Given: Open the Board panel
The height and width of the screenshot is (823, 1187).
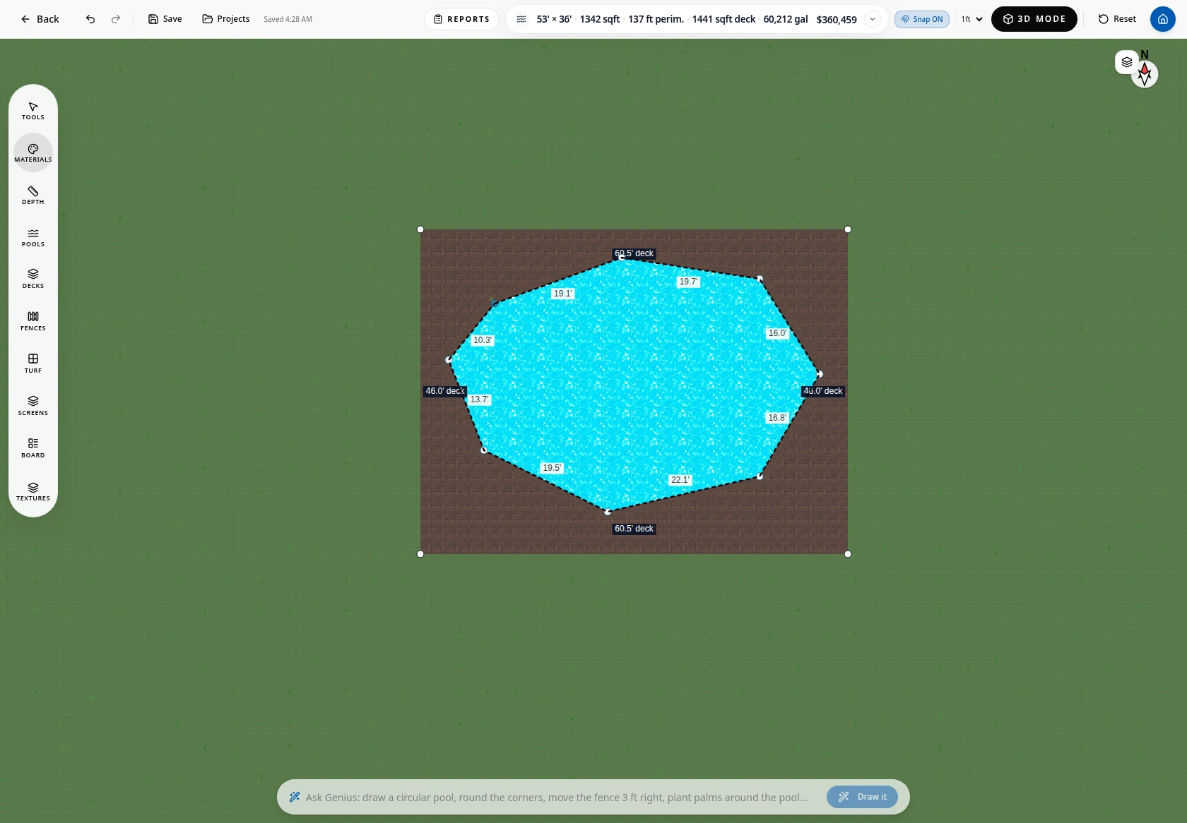Looking at the screenshot, I should [x=33, y=449].
